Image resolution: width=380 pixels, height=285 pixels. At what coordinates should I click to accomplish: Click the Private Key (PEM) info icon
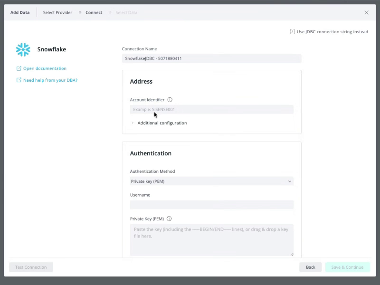click(x=169, y=218)
